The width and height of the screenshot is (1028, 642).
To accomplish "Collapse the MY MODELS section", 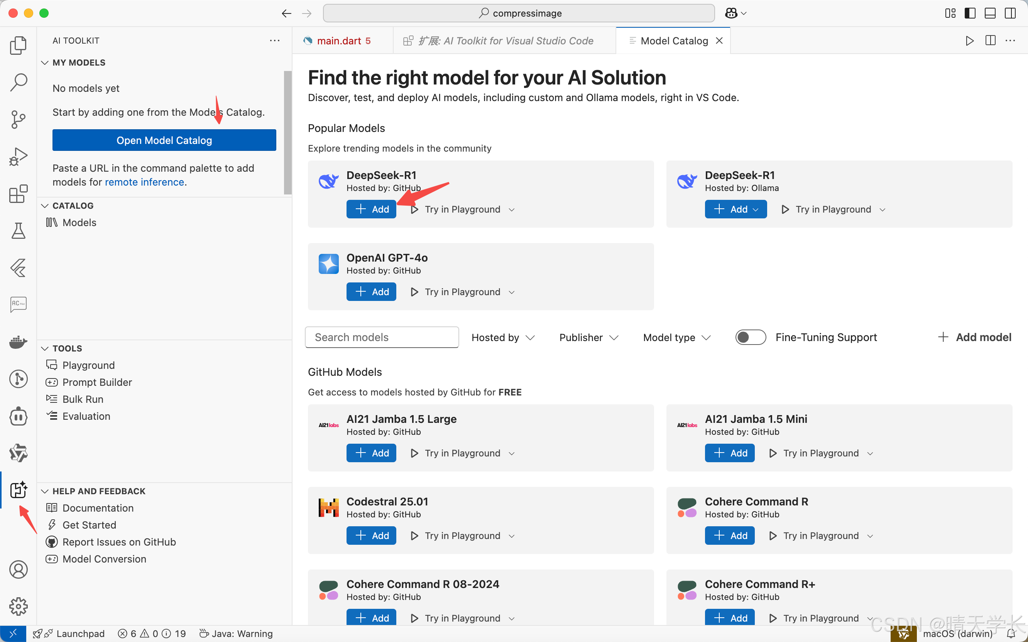I will click(45, 63).
